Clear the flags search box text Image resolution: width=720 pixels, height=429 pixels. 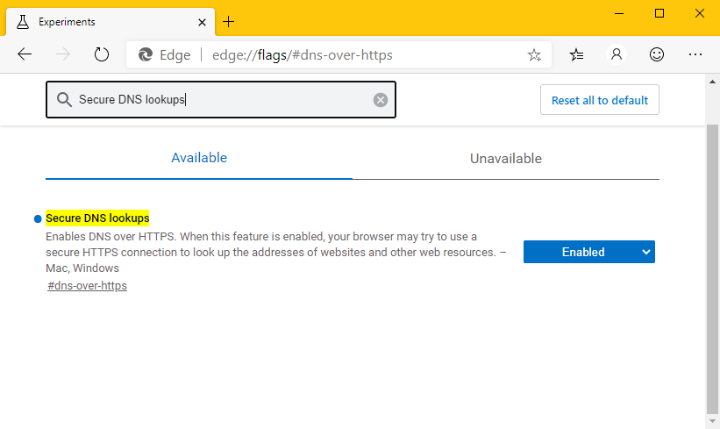(381, 100)
